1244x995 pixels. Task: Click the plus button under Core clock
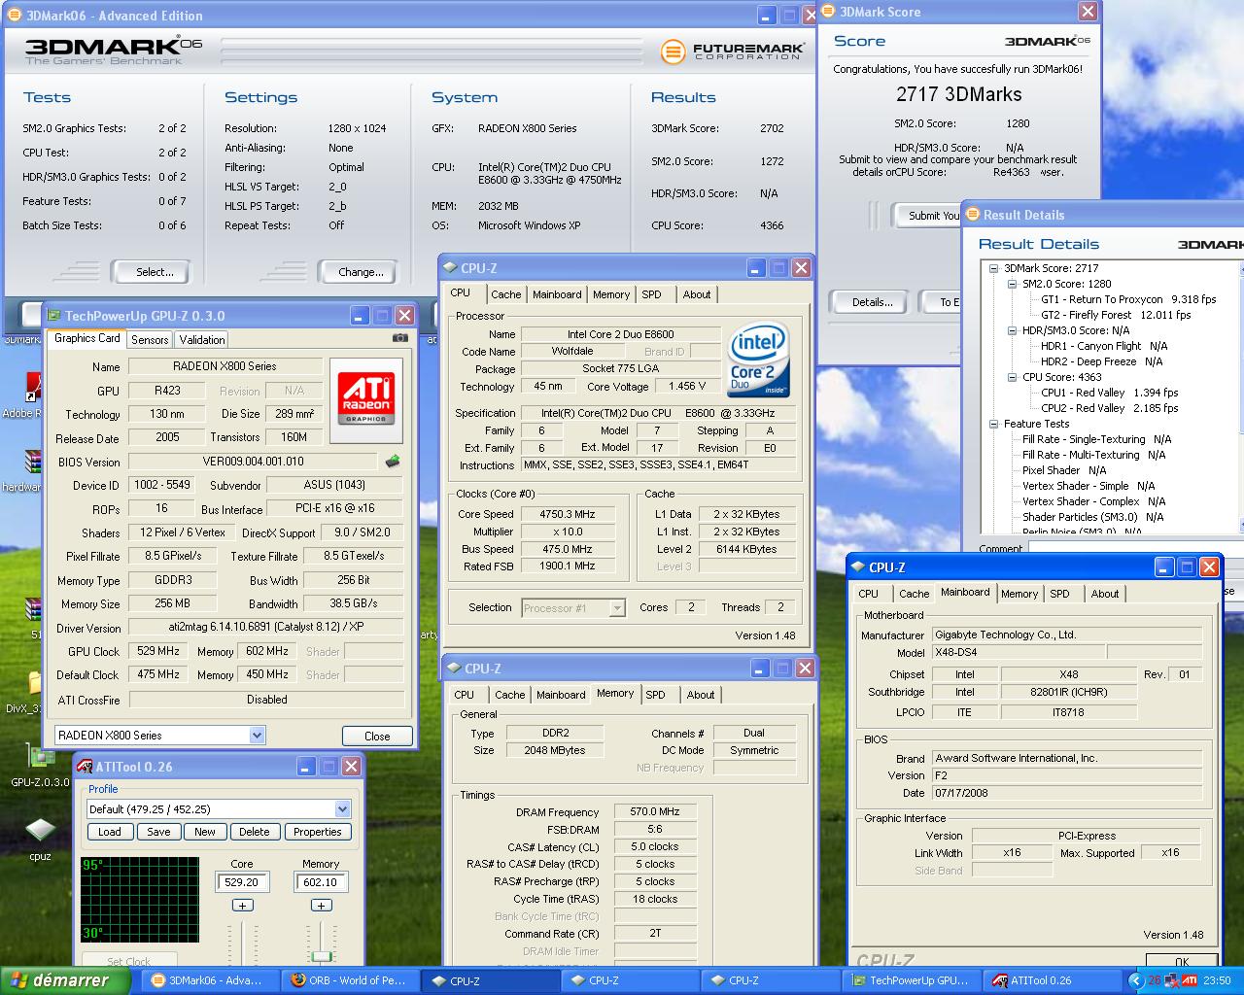pos(242,906)
